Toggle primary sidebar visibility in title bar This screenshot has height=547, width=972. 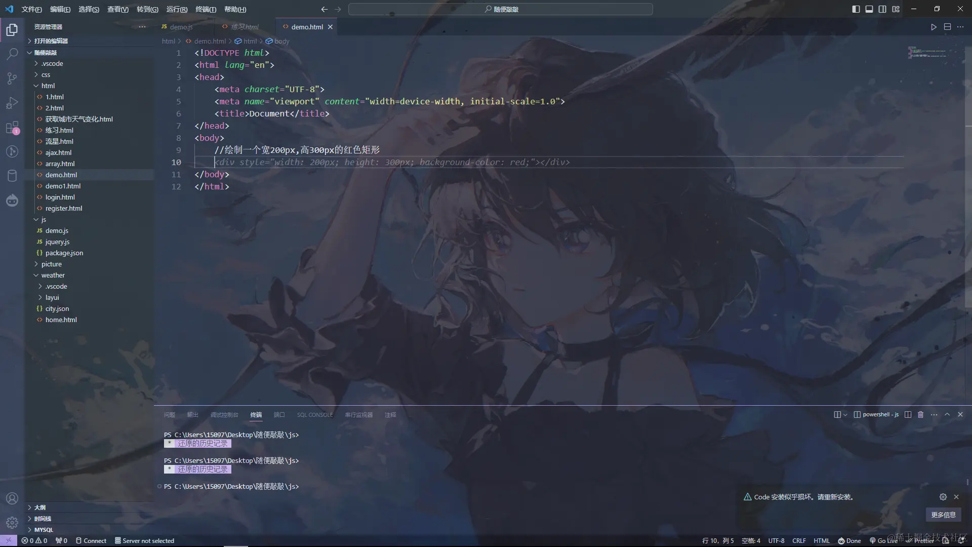[x=856, y=9]
